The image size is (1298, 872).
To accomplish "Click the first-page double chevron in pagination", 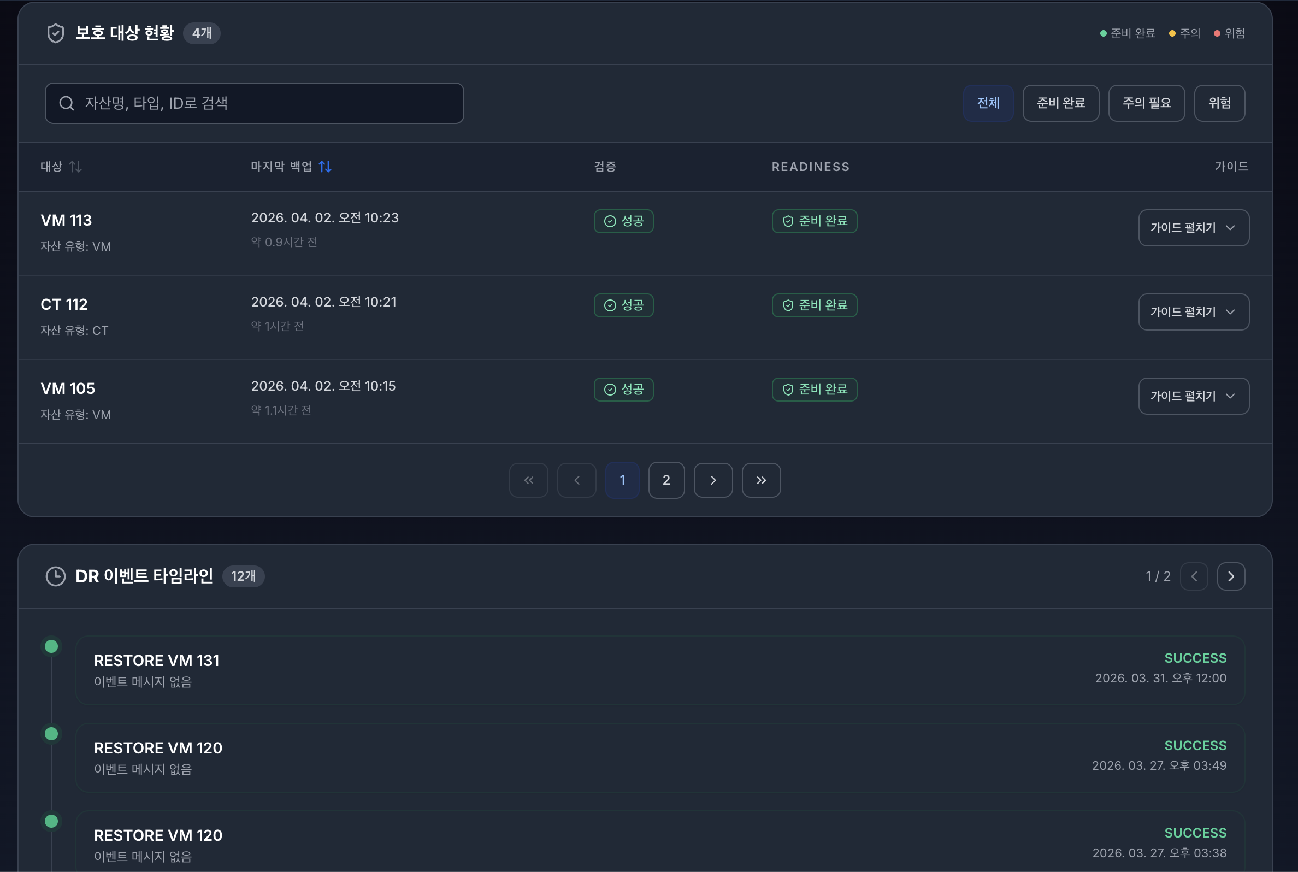I will coord(528,480).
